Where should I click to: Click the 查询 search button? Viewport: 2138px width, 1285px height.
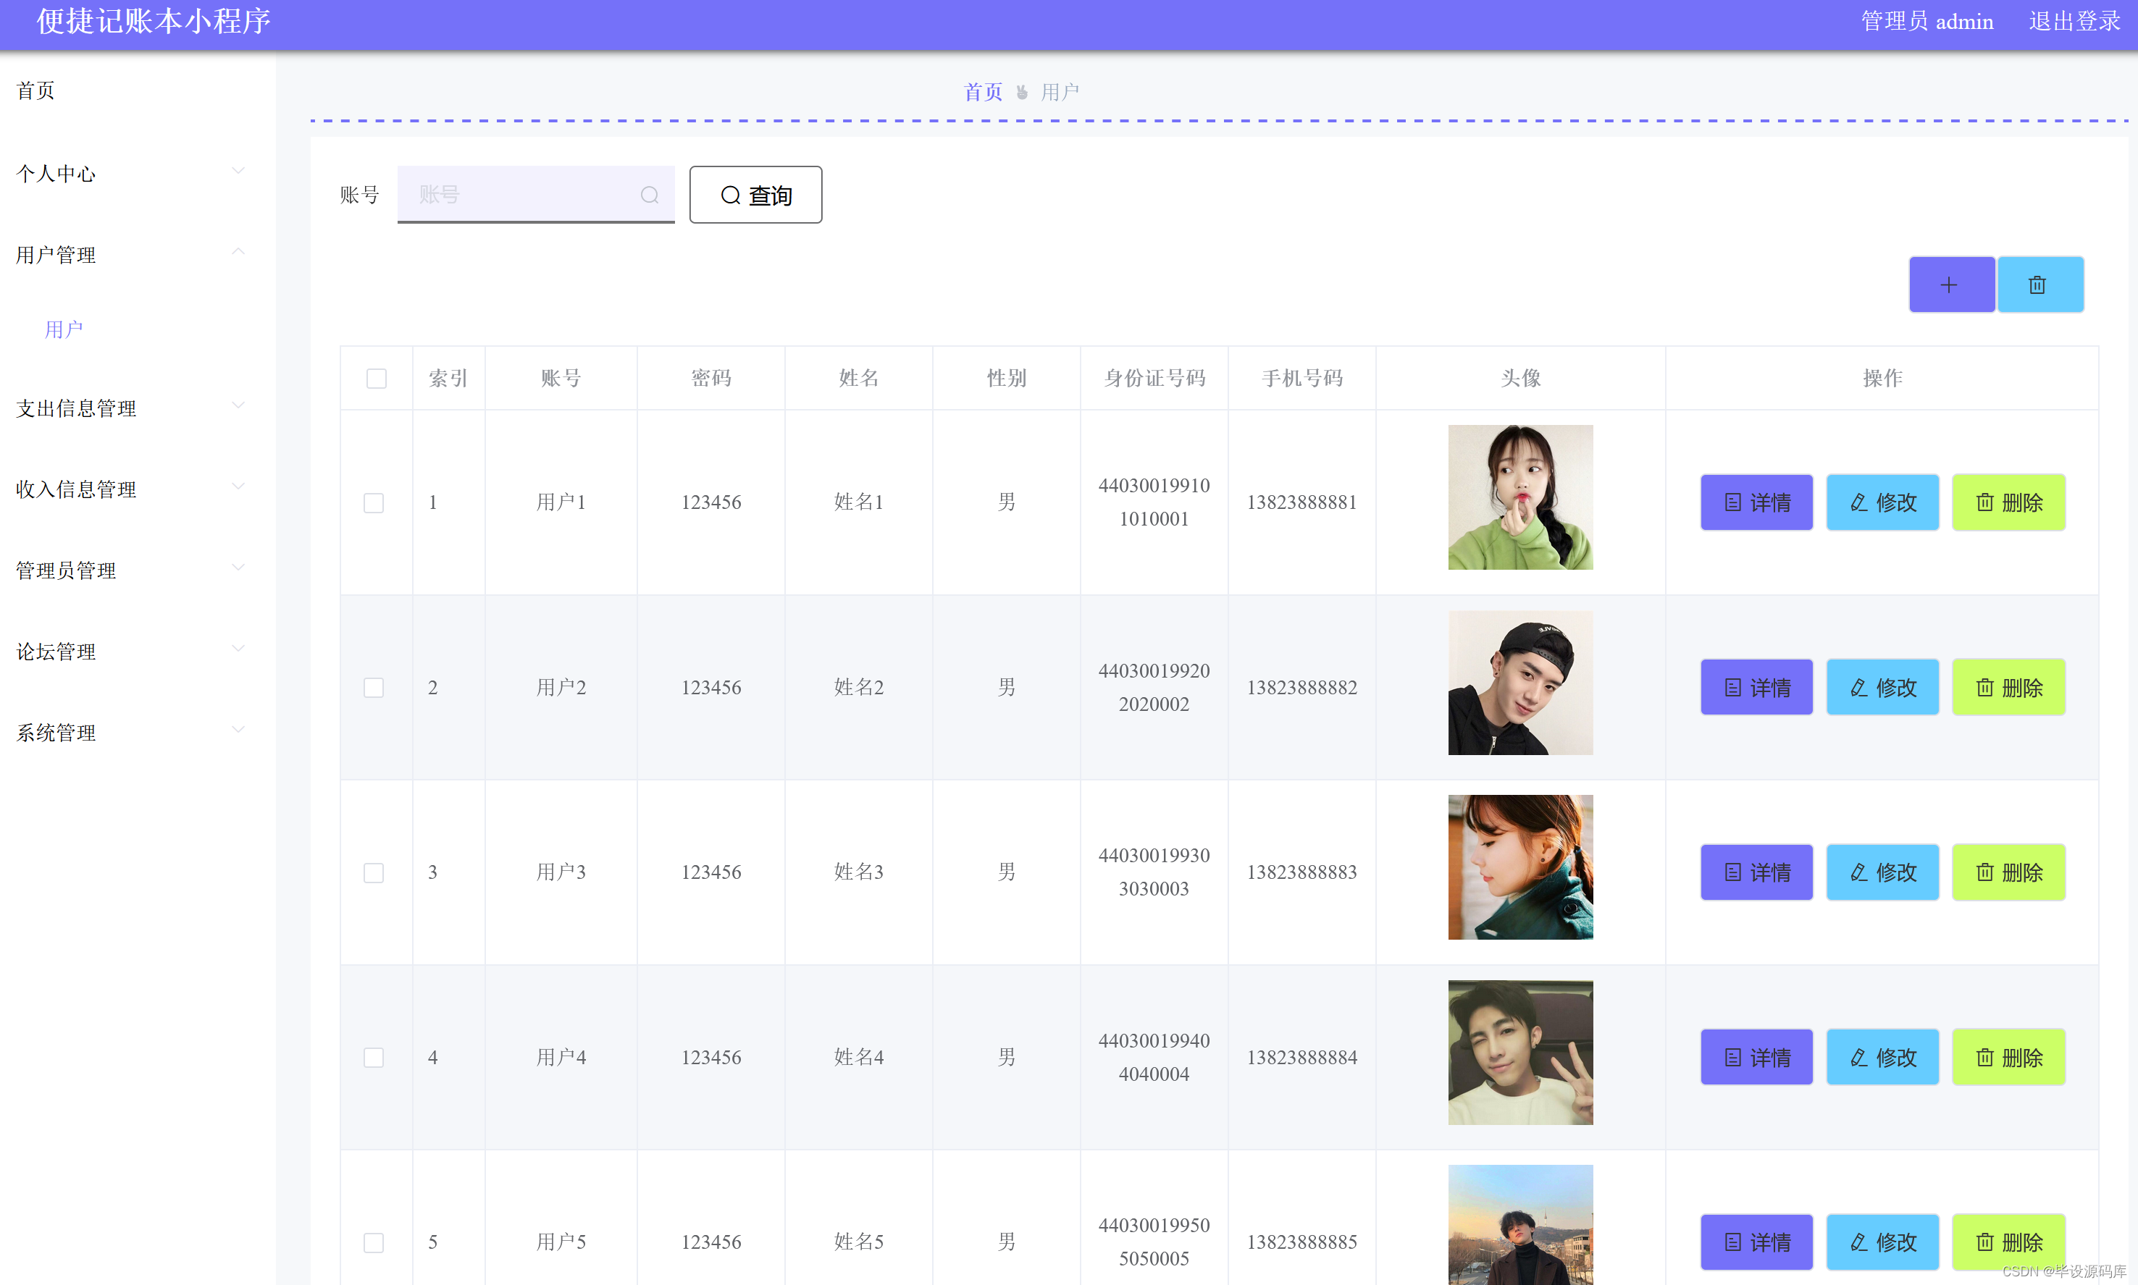click(x=755, y=195)
